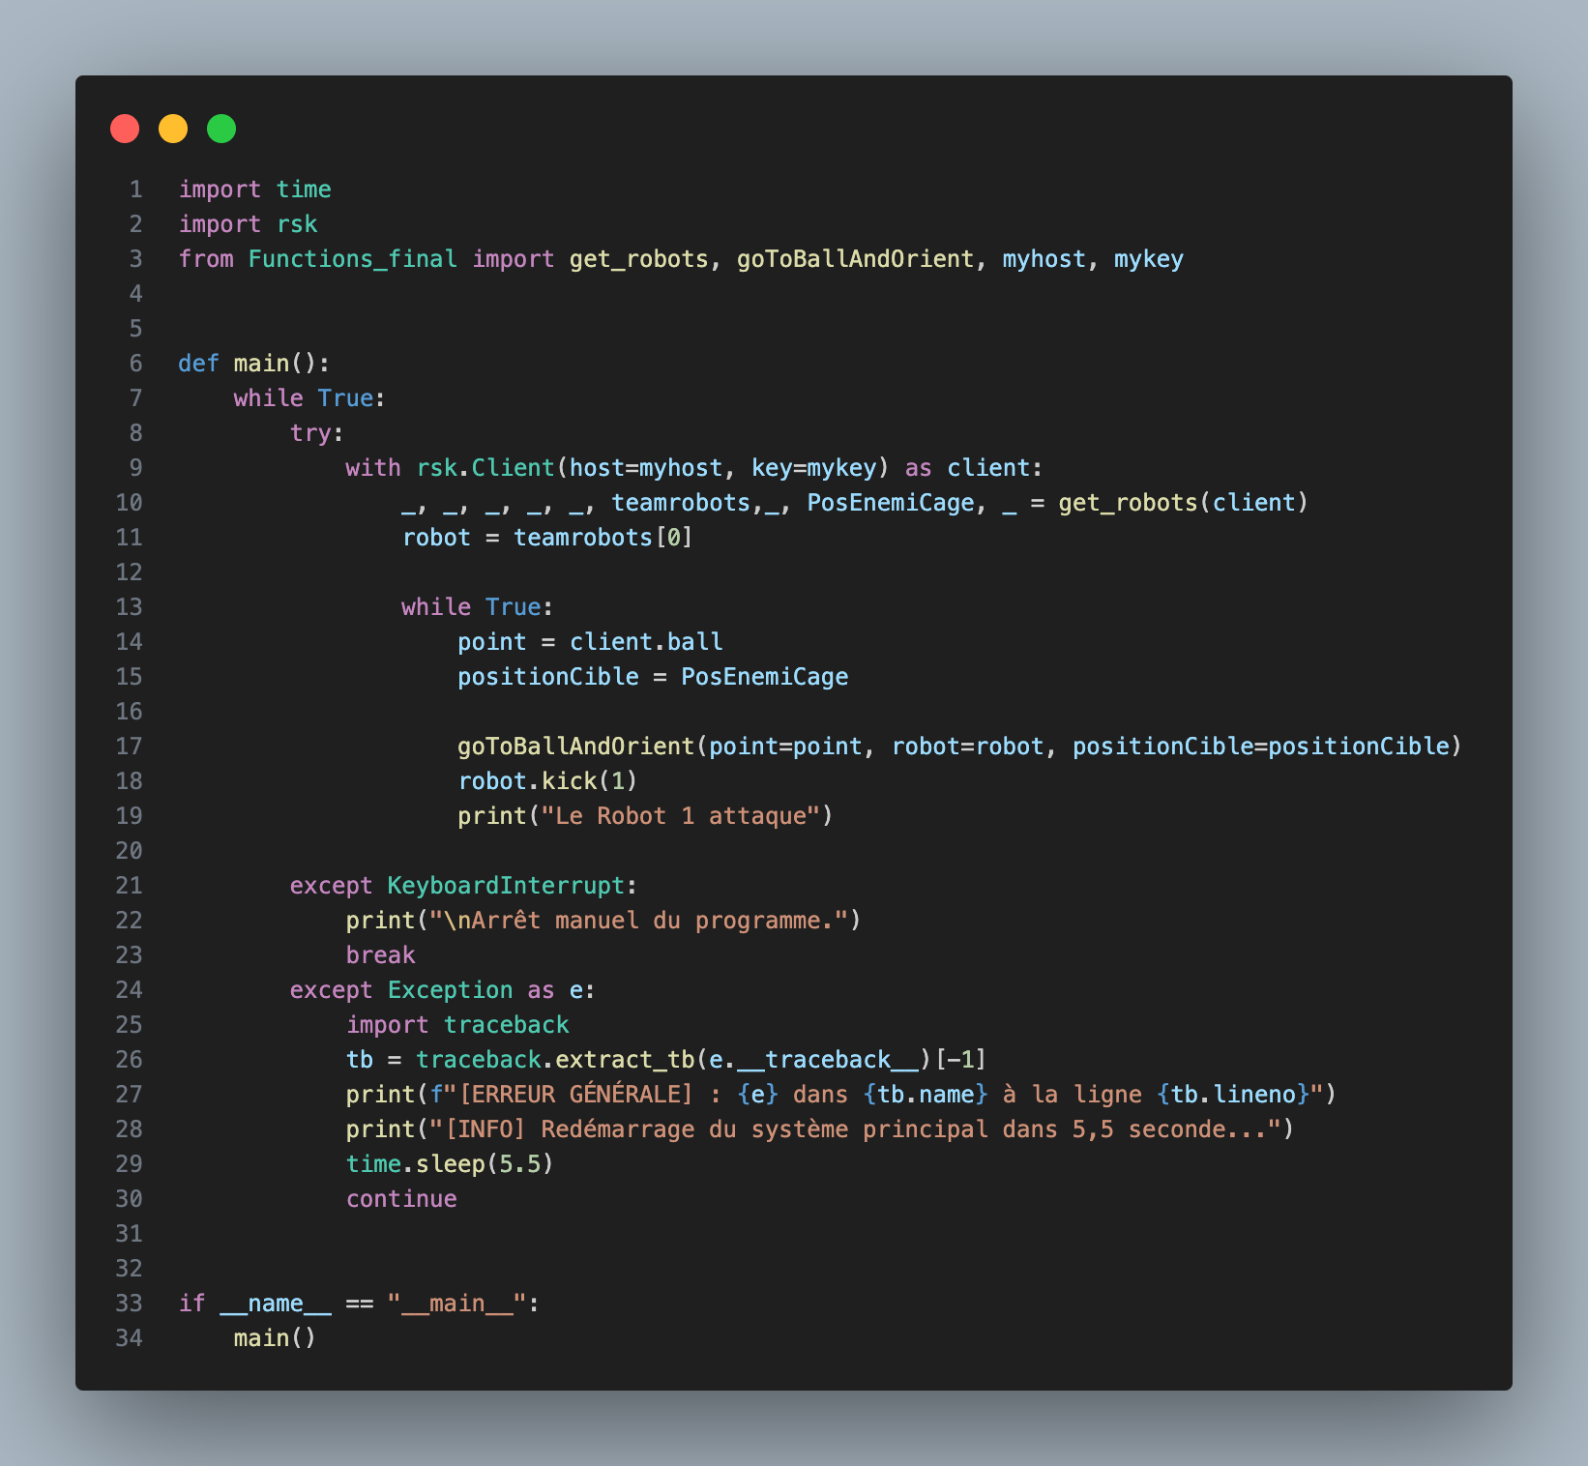Click the green maximize dot

coord(221,129)
